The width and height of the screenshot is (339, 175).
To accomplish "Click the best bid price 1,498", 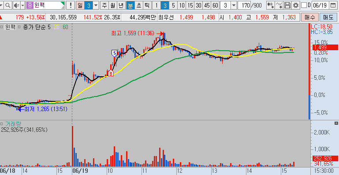I will (x=209, y=17).
